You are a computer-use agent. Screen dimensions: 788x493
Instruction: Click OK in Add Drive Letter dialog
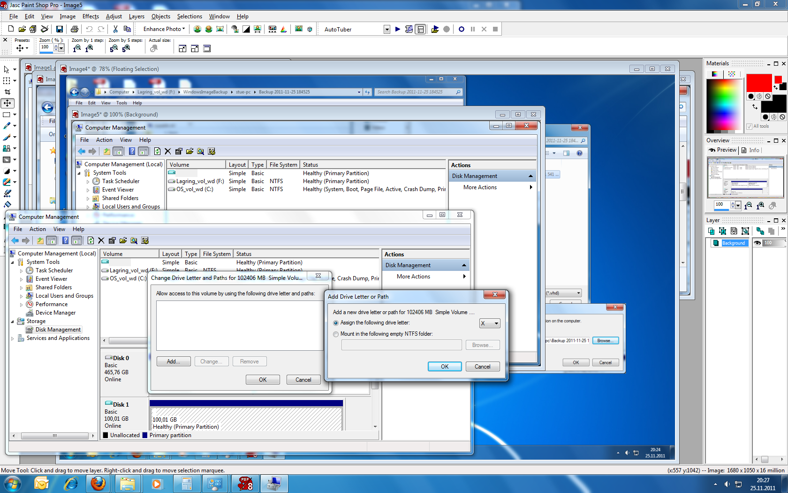(445, 367)
